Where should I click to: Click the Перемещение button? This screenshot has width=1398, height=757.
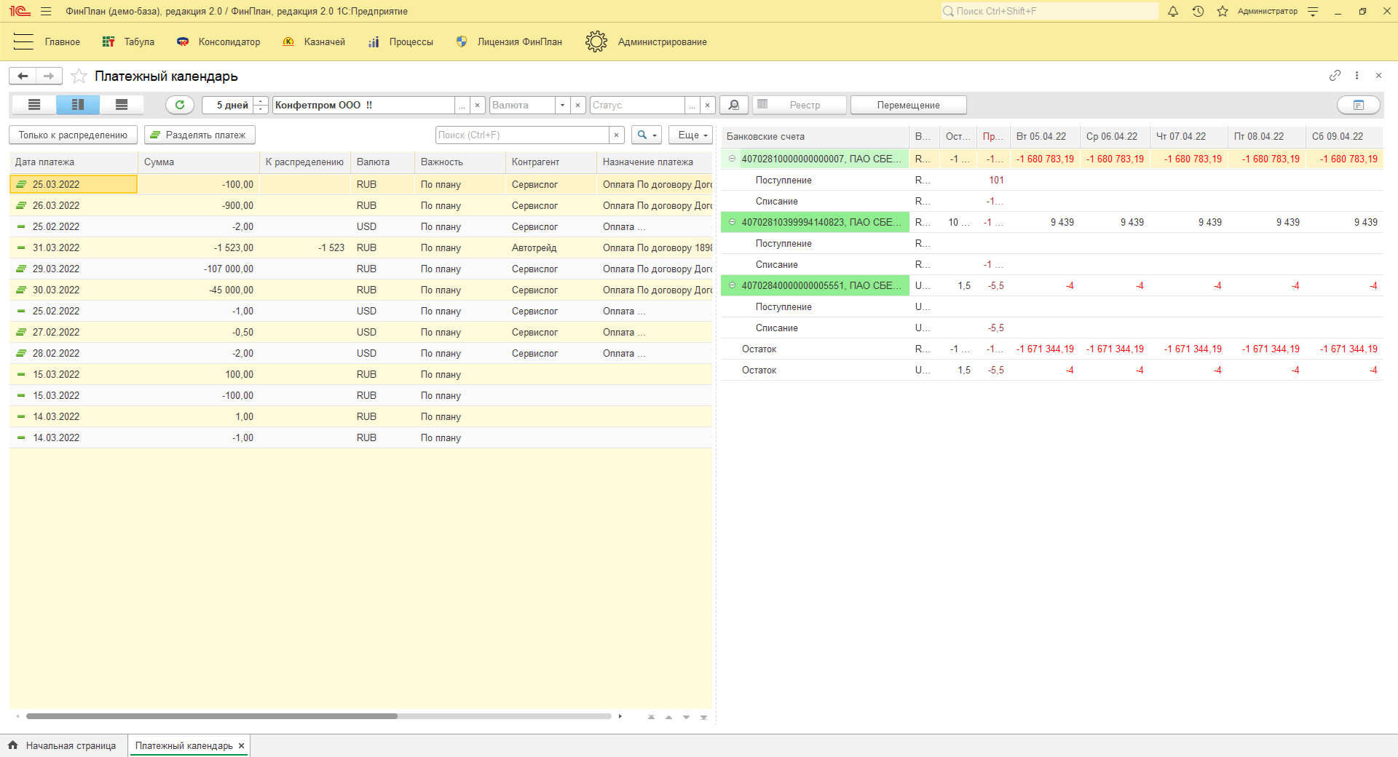(908, 105)
